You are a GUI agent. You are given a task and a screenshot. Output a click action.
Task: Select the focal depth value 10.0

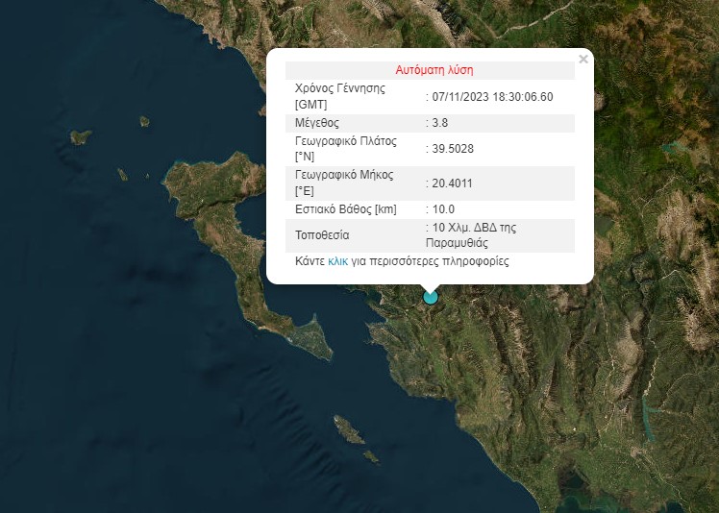click(443, 209)
